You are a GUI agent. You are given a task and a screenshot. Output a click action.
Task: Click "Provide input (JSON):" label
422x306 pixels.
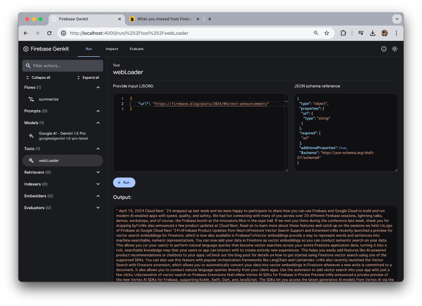pos(133,86)
